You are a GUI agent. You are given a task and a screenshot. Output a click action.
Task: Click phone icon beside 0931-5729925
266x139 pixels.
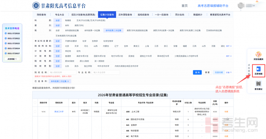click(x=6, y=43)
